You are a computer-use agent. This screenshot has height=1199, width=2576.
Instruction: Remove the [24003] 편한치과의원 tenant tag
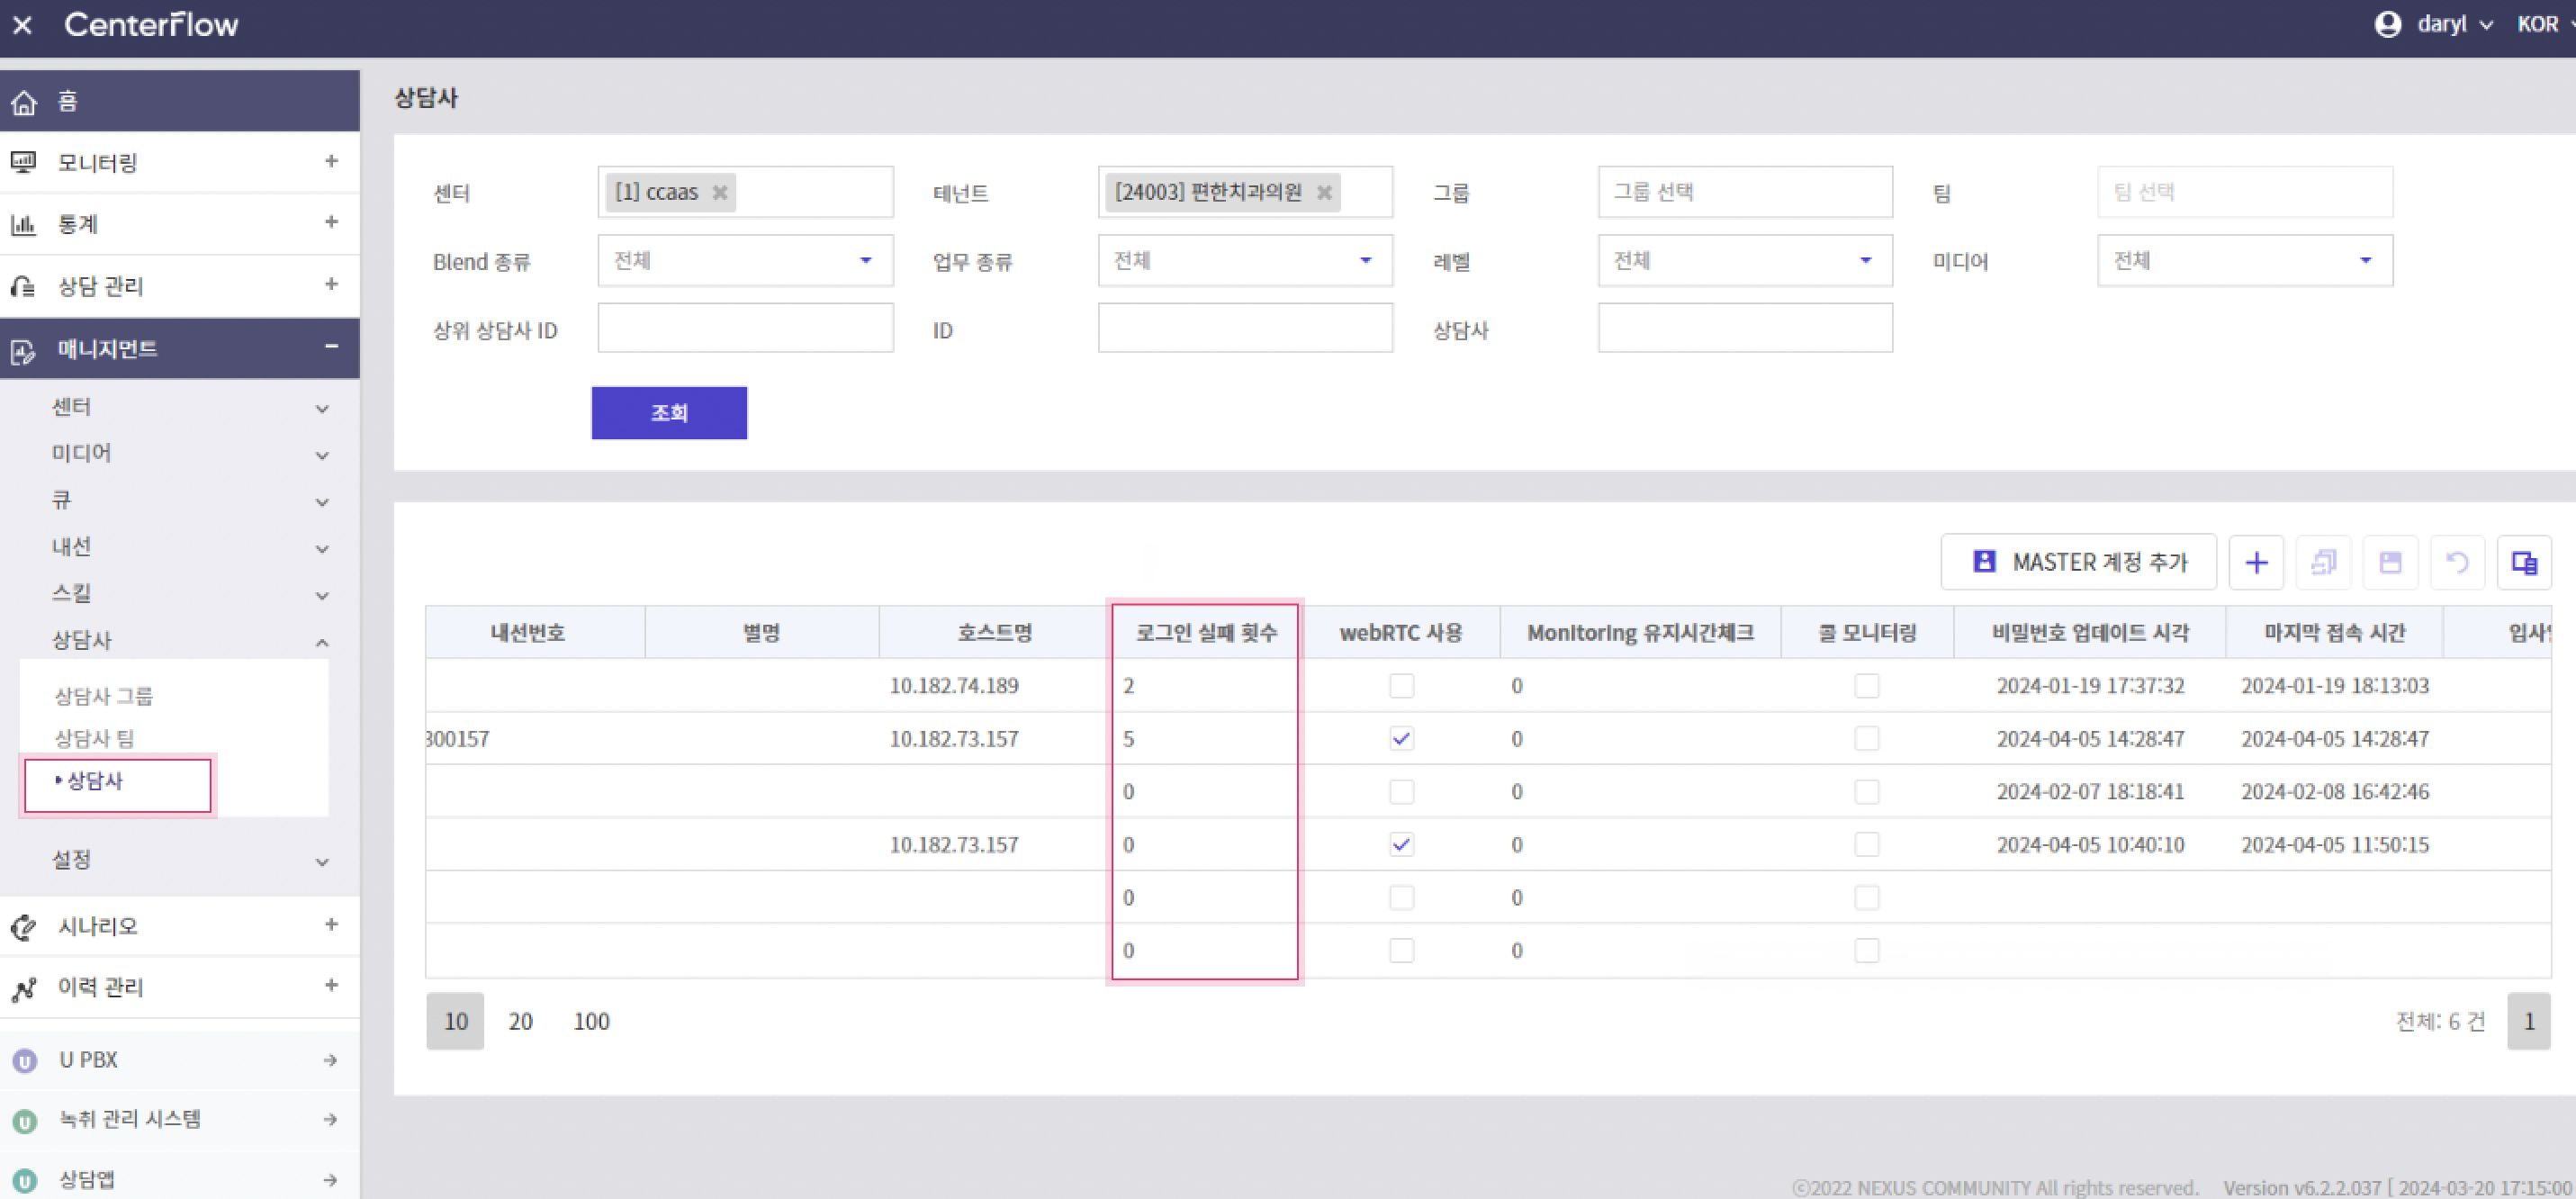[x=1324, y=192]
